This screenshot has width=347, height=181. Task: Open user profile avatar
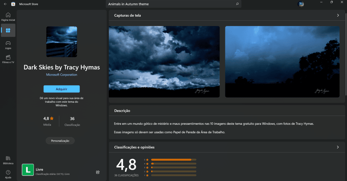(x=301, y=4)
